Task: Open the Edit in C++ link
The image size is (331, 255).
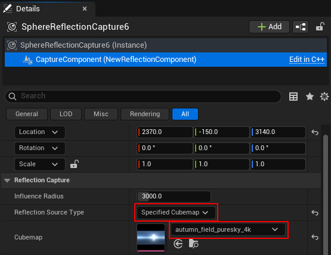Action: pos(307,60)
